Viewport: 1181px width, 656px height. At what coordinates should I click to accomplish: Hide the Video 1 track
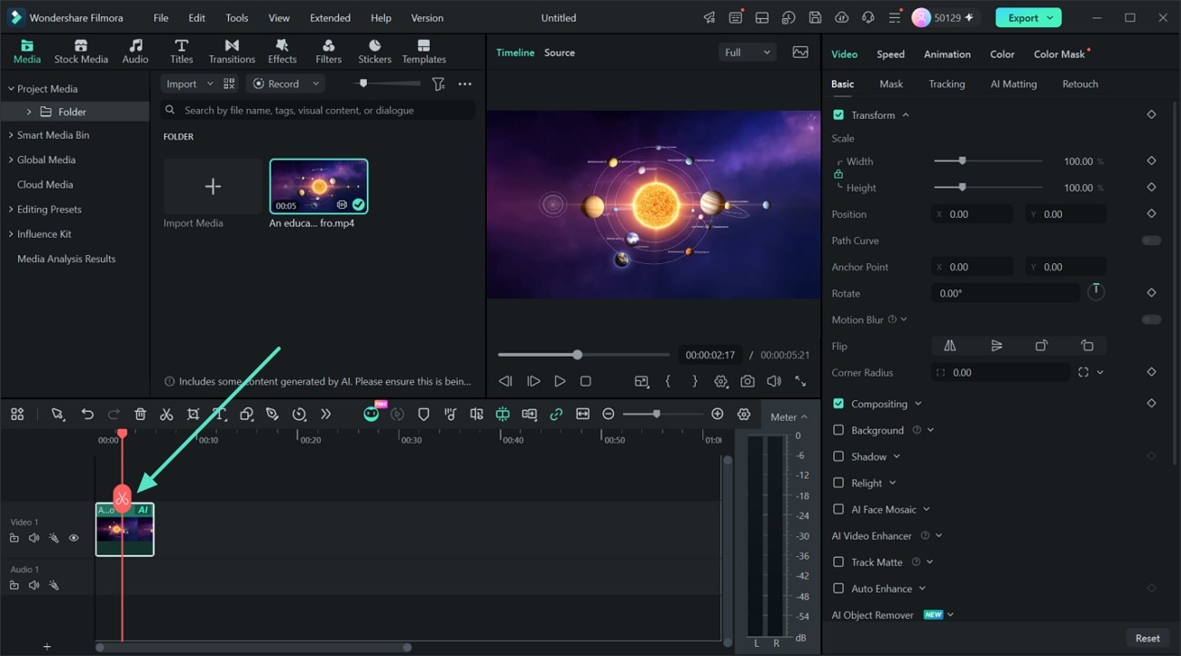pos(74,538)
